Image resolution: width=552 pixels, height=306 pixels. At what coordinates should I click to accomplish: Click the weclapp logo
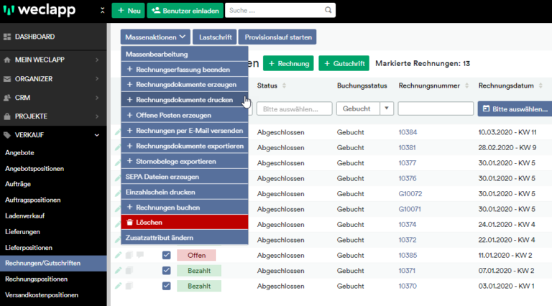click(x=40, y=10)
